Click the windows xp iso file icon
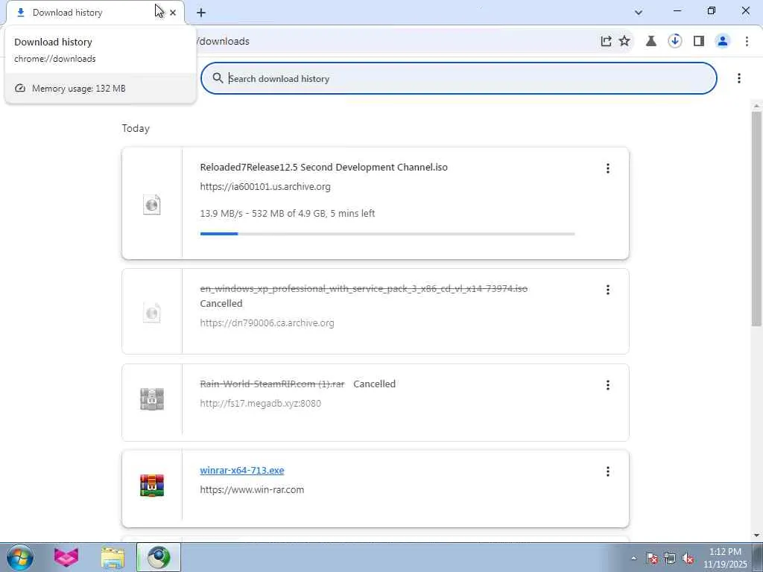The image size is (763, 572). click(x=152, y=312)
